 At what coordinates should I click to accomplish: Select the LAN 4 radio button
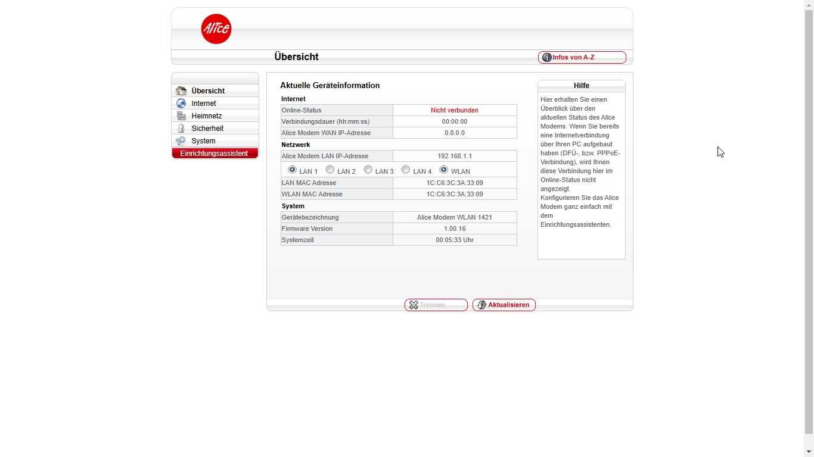pos(405,170)
